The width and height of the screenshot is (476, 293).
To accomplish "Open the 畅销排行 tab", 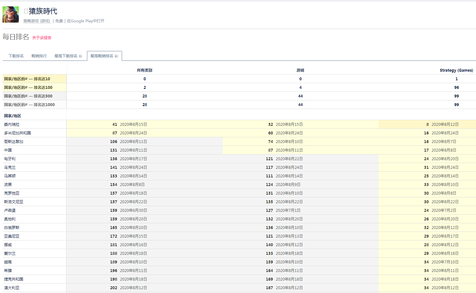I will [x=39, y=56].
